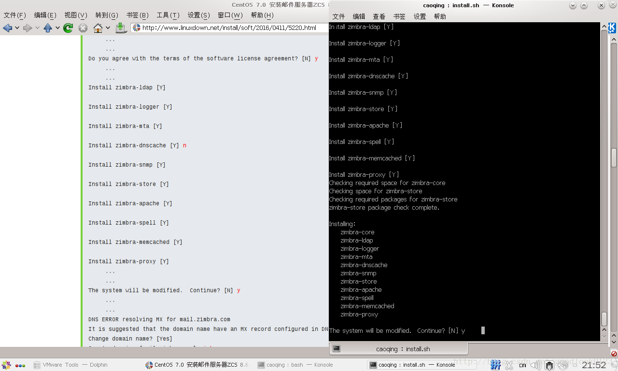Click webpage text 'Install zimbra-dnscache [Y] n'
618x371 pixels.
tap(137, 145)
